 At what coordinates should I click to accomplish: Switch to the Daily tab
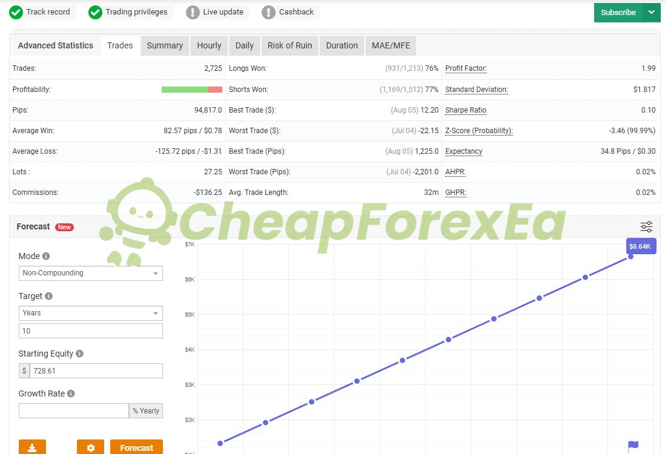point(244,45)
